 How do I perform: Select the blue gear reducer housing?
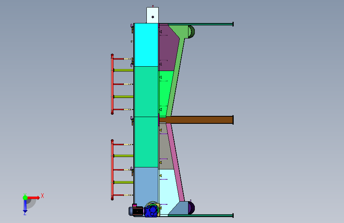pos(152,211)
